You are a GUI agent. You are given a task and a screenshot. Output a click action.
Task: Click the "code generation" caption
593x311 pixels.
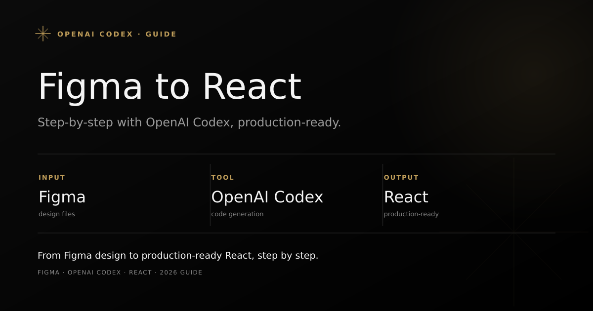(237, 214)
